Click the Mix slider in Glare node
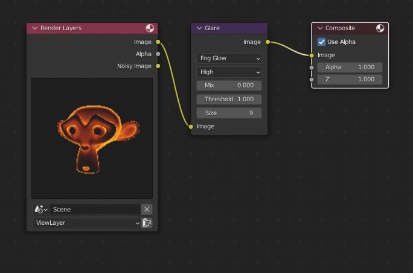The width and height of the screenshot is (413, 273). pos(229,86)
